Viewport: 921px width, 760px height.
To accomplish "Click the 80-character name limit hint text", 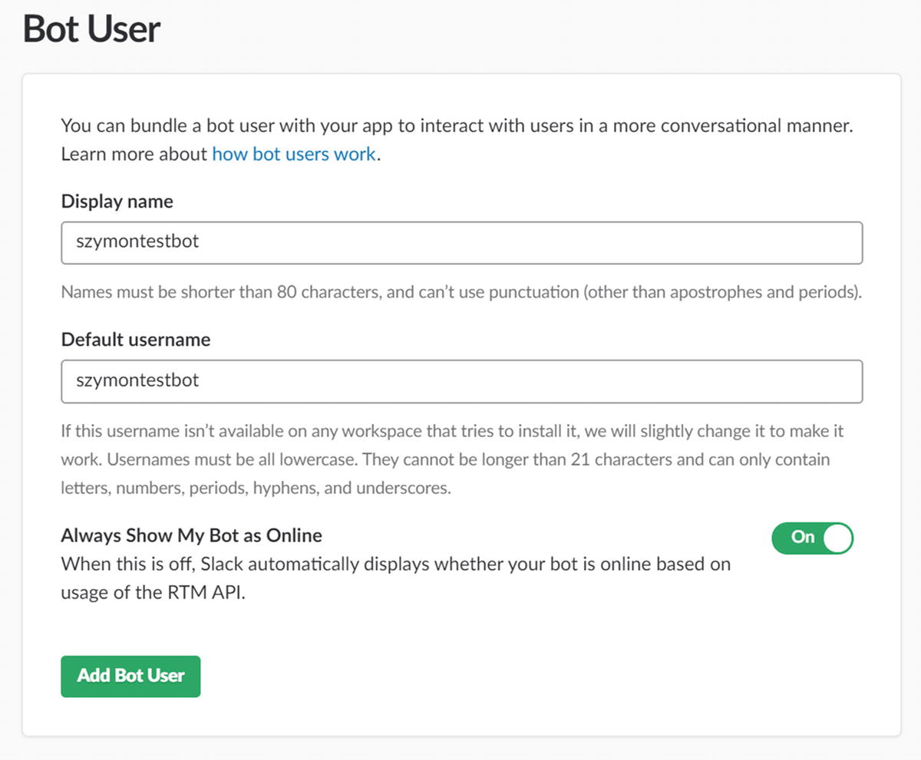I will click(460, 292).
